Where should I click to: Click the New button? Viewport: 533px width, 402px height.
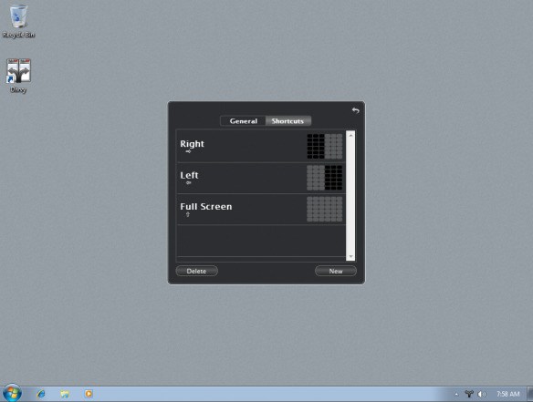336,271
